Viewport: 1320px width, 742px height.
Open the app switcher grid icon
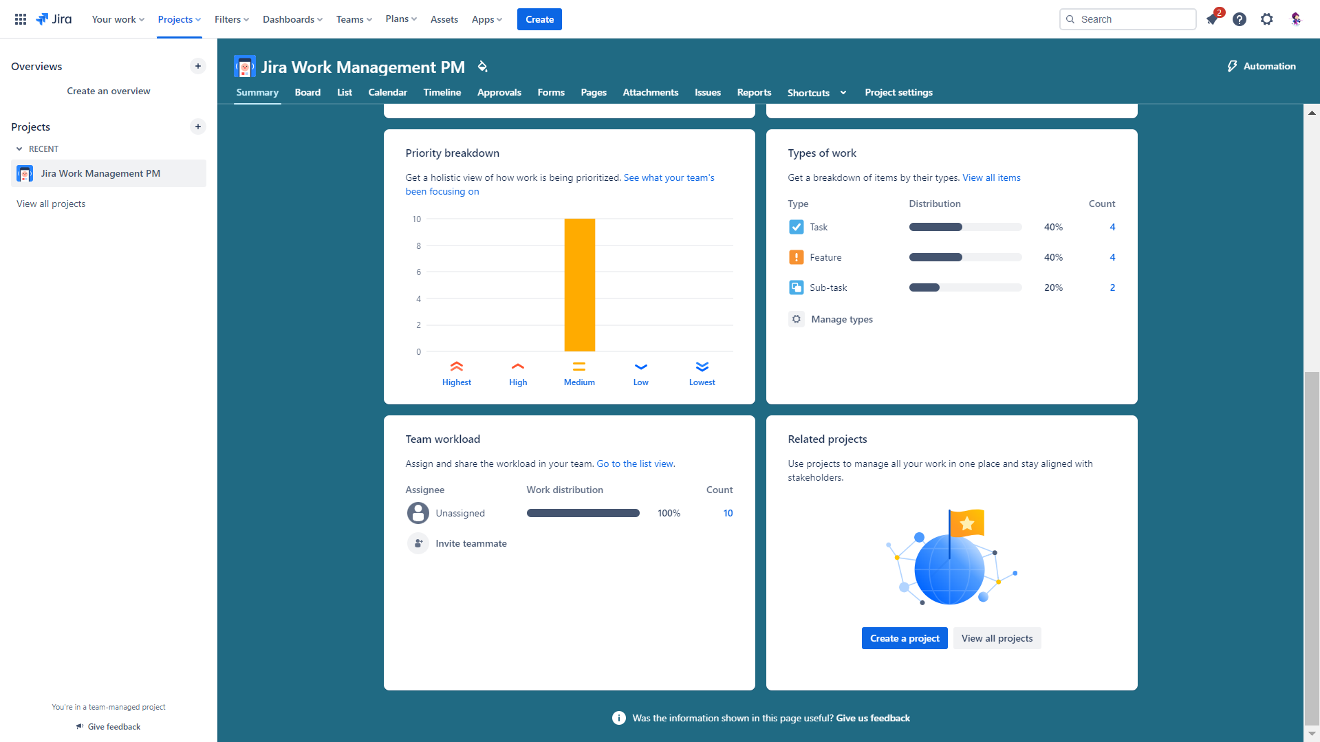pyautogui.click(x=21, y=19)
